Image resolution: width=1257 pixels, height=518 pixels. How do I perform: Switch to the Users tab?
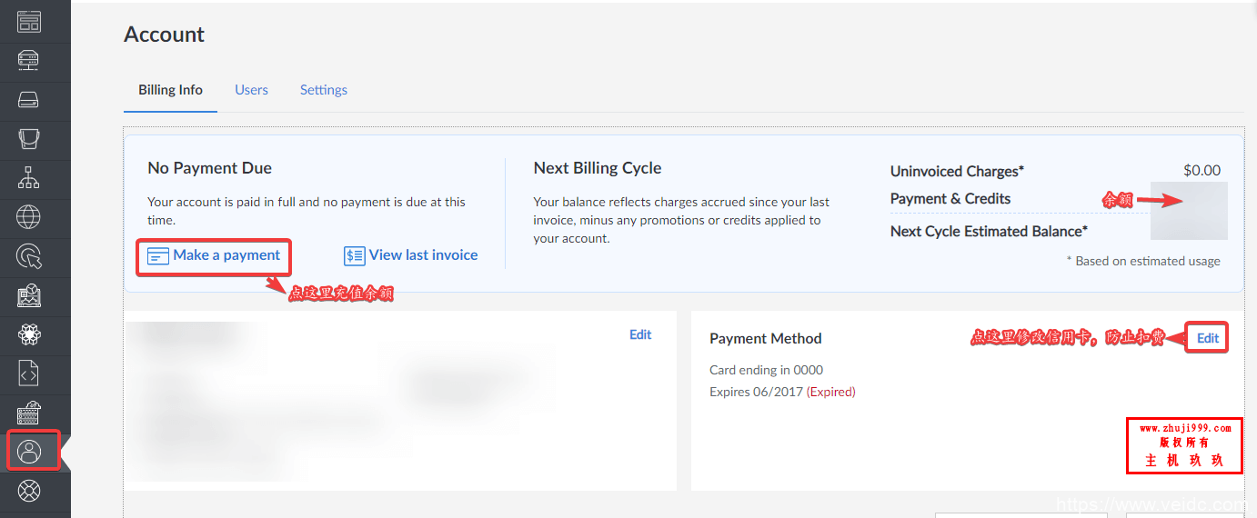[251, 90]
